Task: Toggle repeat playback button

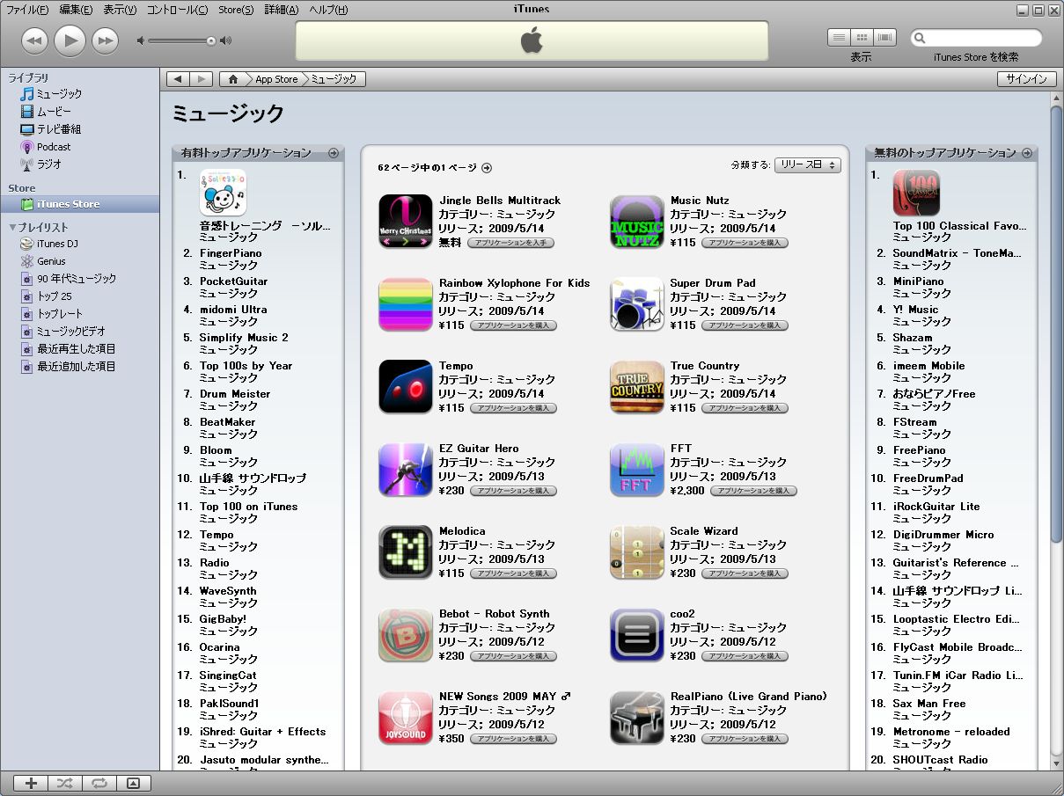Action: tap(99, 783)
